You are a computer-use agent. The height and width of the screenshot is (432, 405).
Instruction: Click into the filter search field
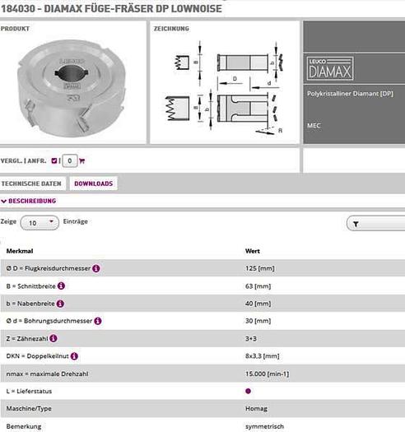tap(376, 224)
